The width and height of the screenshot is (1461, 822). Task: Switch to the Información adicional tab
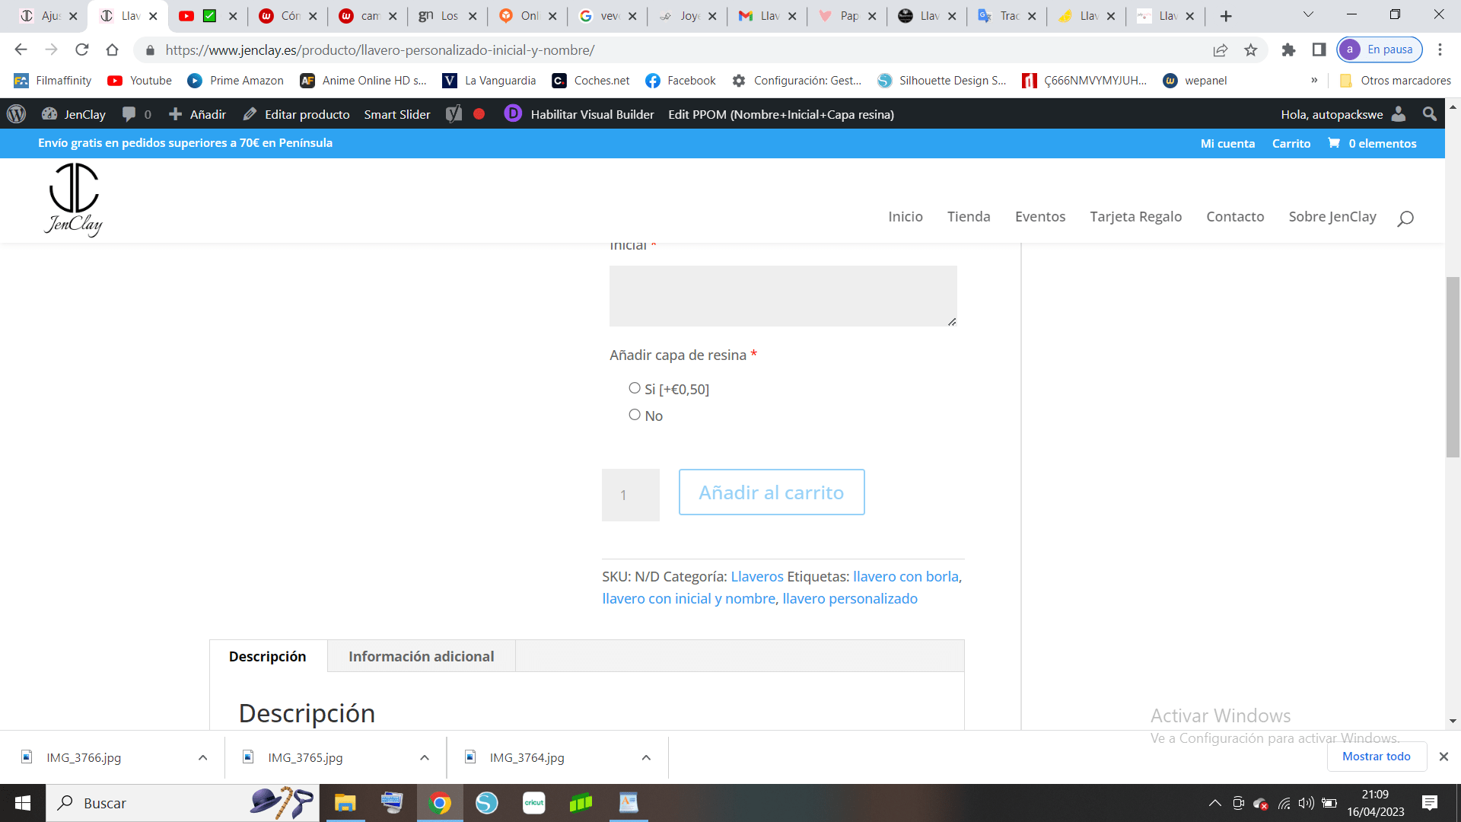[422, 656]
